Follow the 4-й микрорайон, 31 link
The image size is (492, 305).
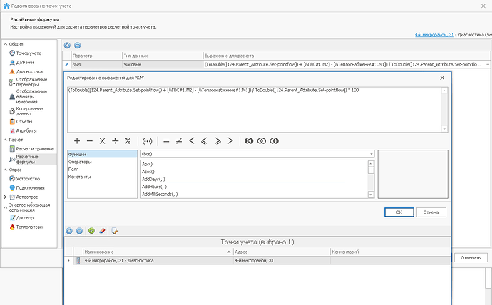434,35
